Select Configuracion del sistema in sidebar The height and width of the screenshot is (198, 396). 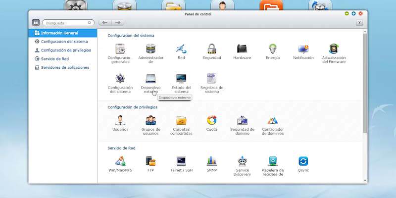click(63, 42)
